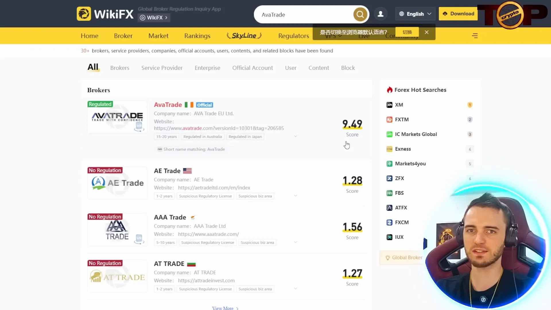The width and height of the screenshot is (551, 310).
Task: Click the AvaTrade Ireland flag icon
Action: click(189, 105)
